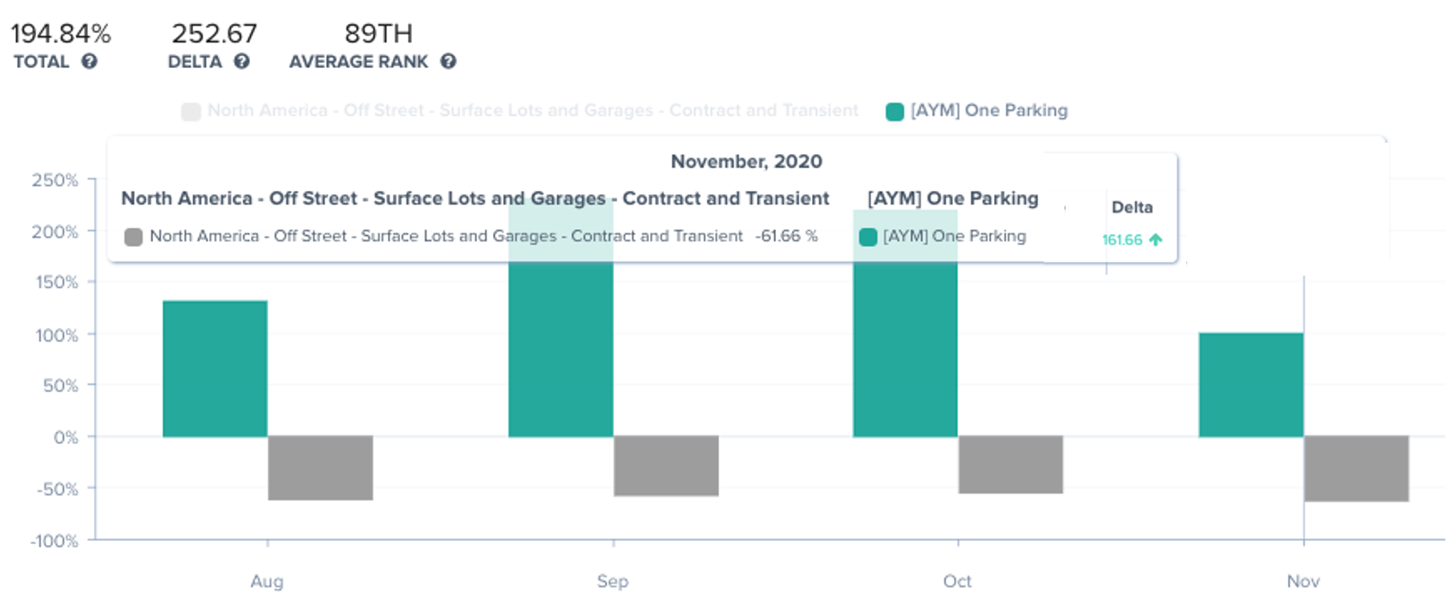Click the gray square icon in the tooltip row

tap(134, 237)
